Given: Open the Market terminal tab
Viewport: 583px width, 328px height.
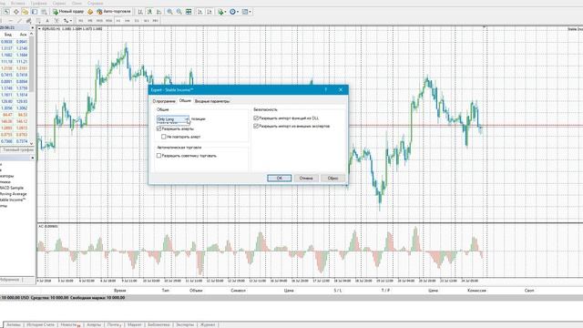Looking at the screenshot, I should (134, 324).
